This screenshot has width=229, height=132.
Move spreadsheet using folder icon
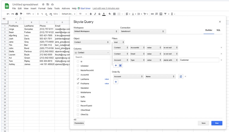coord(48,4)
